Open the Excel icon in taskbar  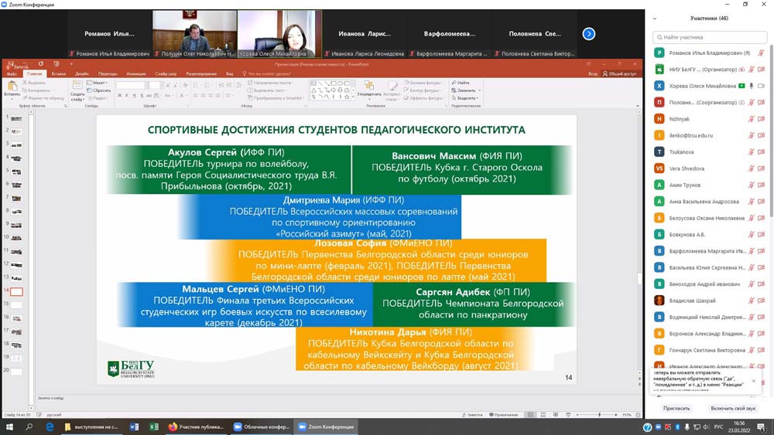(152, 427)
